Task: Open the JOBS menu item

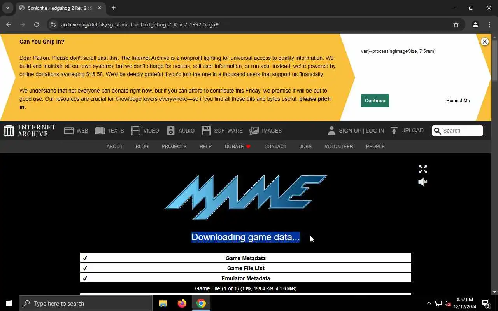Action: (x=305, y=147)
